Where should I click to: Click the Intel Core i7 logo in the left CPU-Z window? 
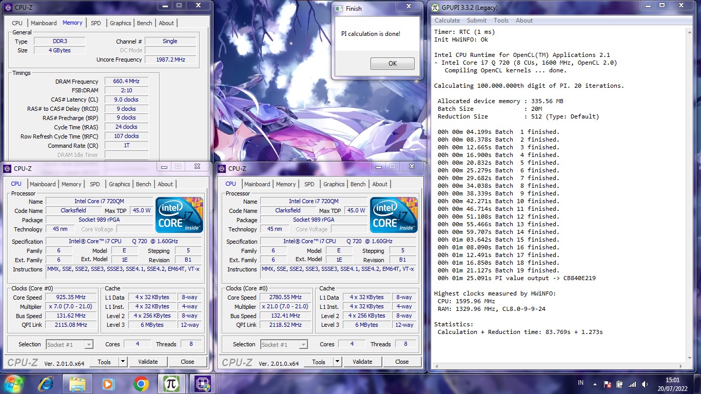point(180,214)
